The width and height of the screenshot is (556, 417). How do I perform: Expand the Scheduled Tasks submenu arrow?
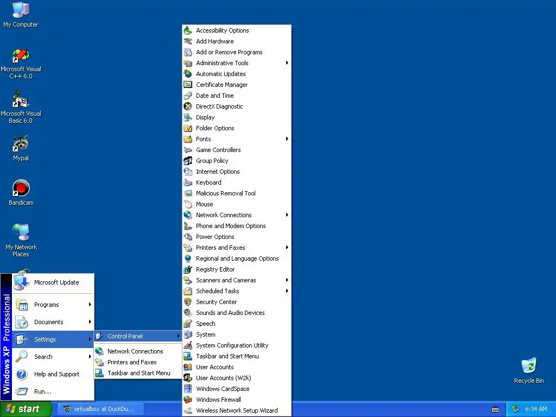point(287,291)
